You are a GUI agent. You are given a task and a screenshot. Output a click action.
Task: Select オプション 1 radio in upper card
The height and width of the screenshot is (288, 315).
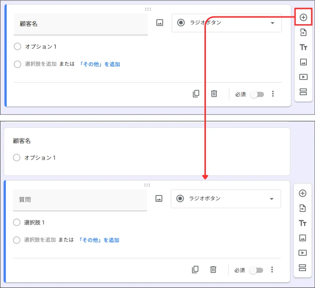[17, 47]
